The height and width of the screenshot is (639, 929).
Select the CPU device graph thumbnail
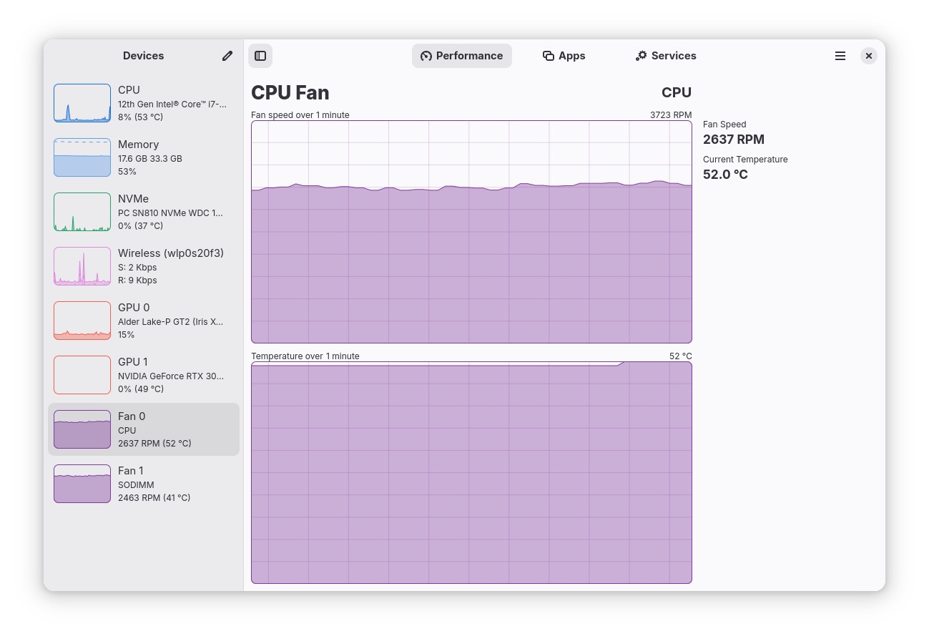pyautogui.click(x=82, y=103)
